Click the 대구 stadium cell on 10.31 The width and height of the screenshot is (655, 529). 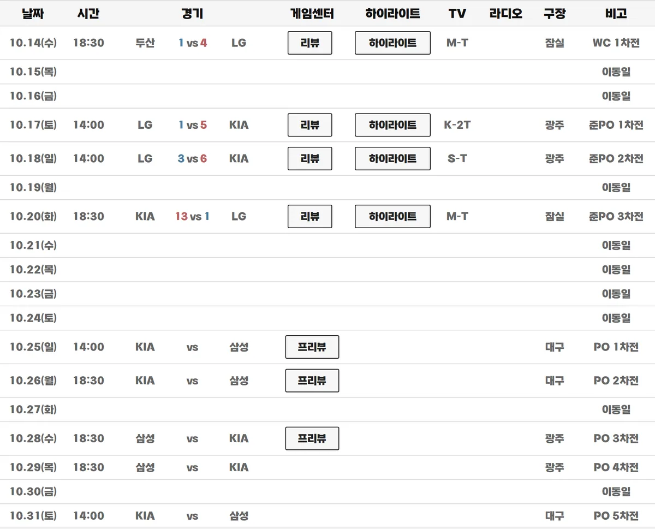point(555,516)
